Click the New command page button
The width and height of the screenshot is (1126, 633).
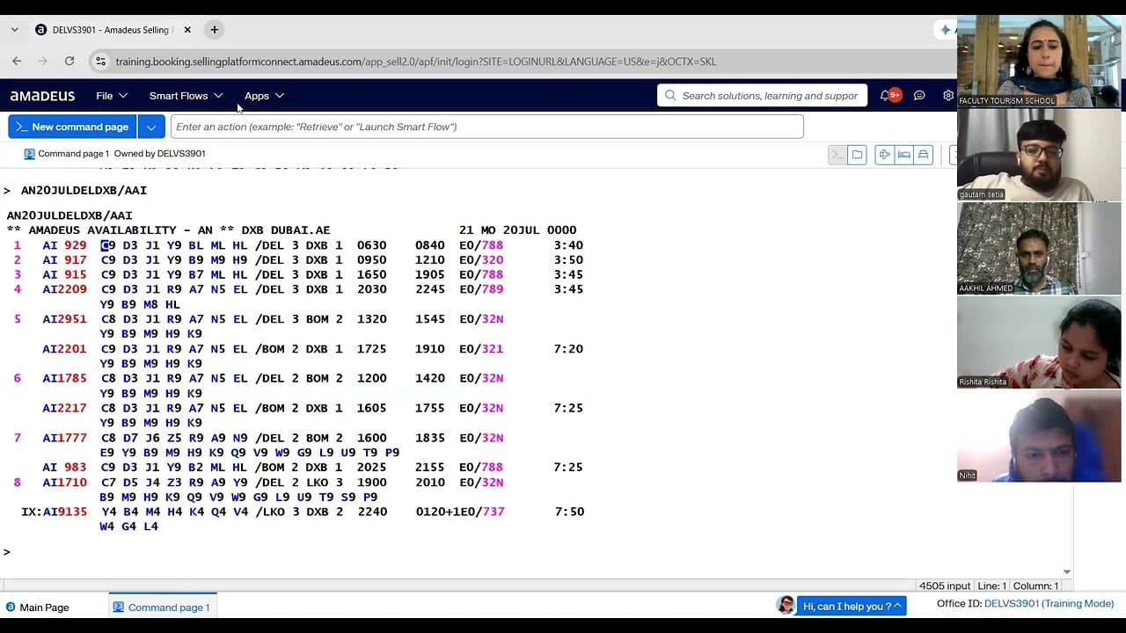click(x=72, y=127)
